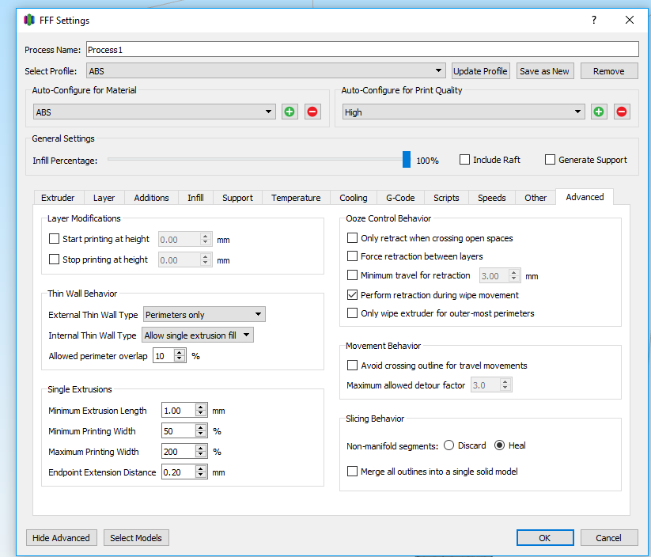Remove the ABS material configuration (red minus)
This screenshot has height=557, width=651.
(x=312, y=112)
